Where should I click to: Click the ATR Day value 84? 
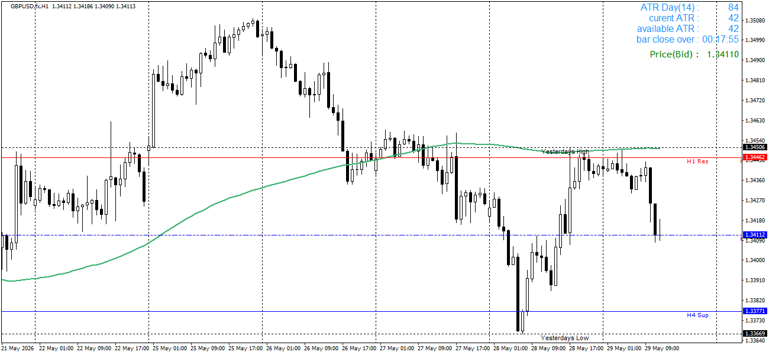[x=734, y=8]
